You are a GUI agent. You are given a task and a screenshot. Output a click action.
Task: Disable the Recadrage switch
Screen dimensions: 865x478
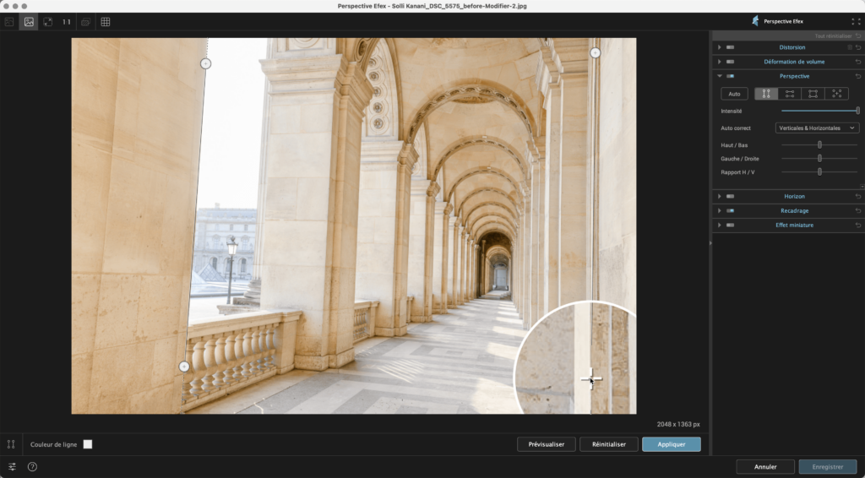(731, 210)
